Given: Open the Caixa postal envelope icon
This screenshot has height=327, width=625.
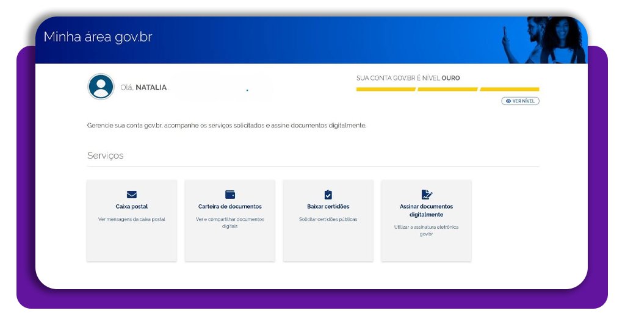Looking at the screenshot, I should (132, 195).
